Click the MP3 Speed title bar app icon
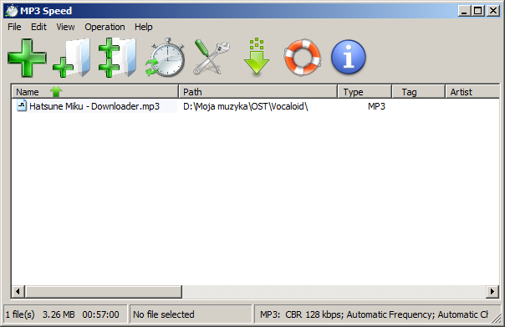 (x=12, y=11)
